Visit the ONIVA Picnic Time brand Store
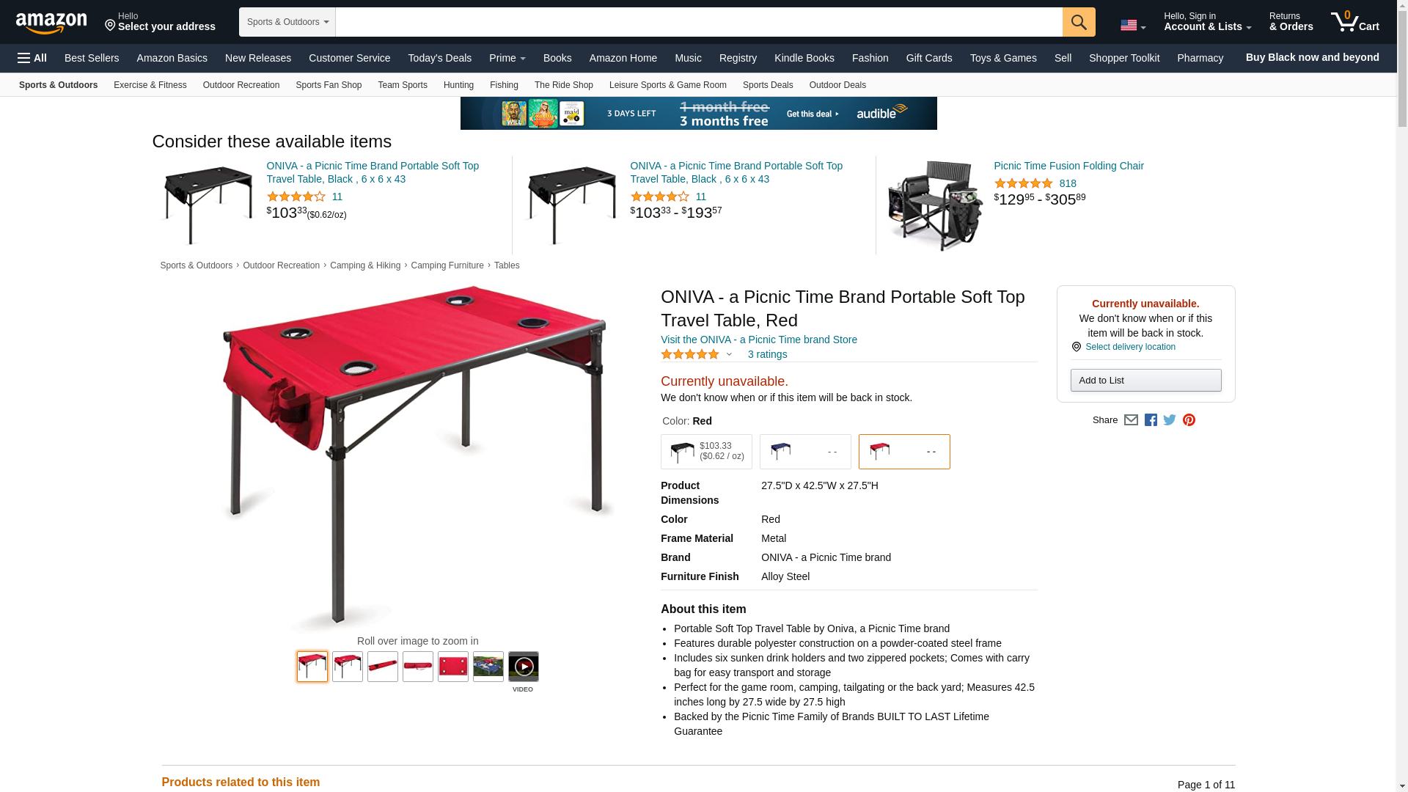The image size is (1408, 792). pos(759,340)
